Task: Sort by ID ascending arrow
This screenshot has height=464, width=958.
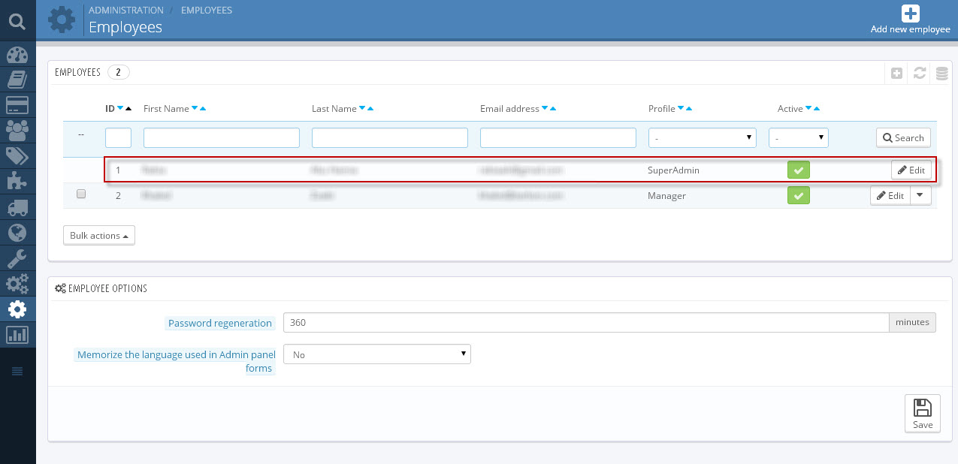Action: click(x=128, y=109)
